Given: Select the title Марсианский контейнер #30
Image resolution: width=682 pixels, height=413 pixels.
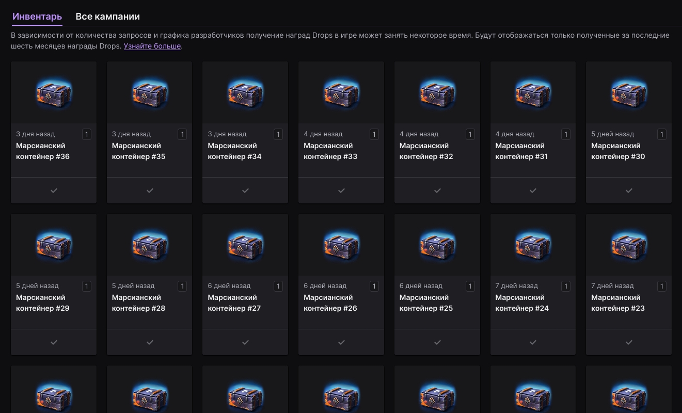Looking at the screenshot, I should pyautogui.click(x=618, y=151).
